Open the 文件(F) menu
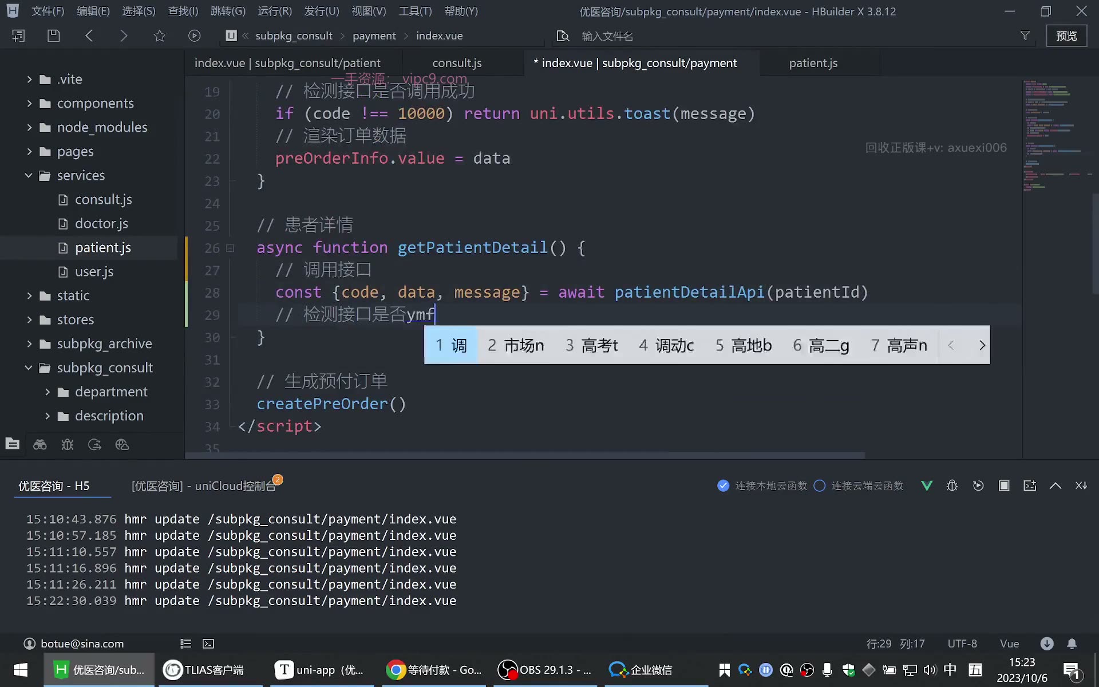This screenshot has width=1099, height=687. [48, 11]
